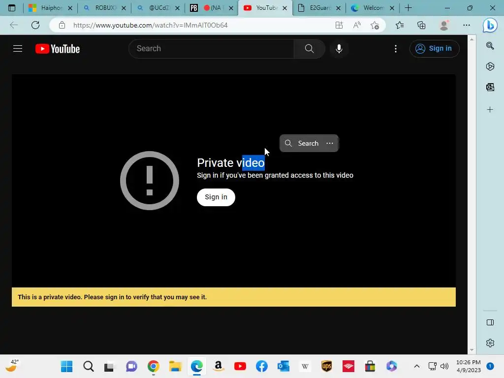Open Outlook from taskbar

pos(283,366)
